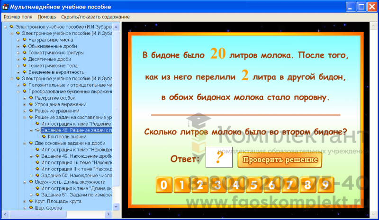The image size is (379, 220).
Task: Click icon beside Круг. Площадь круга
Action: 31,201
